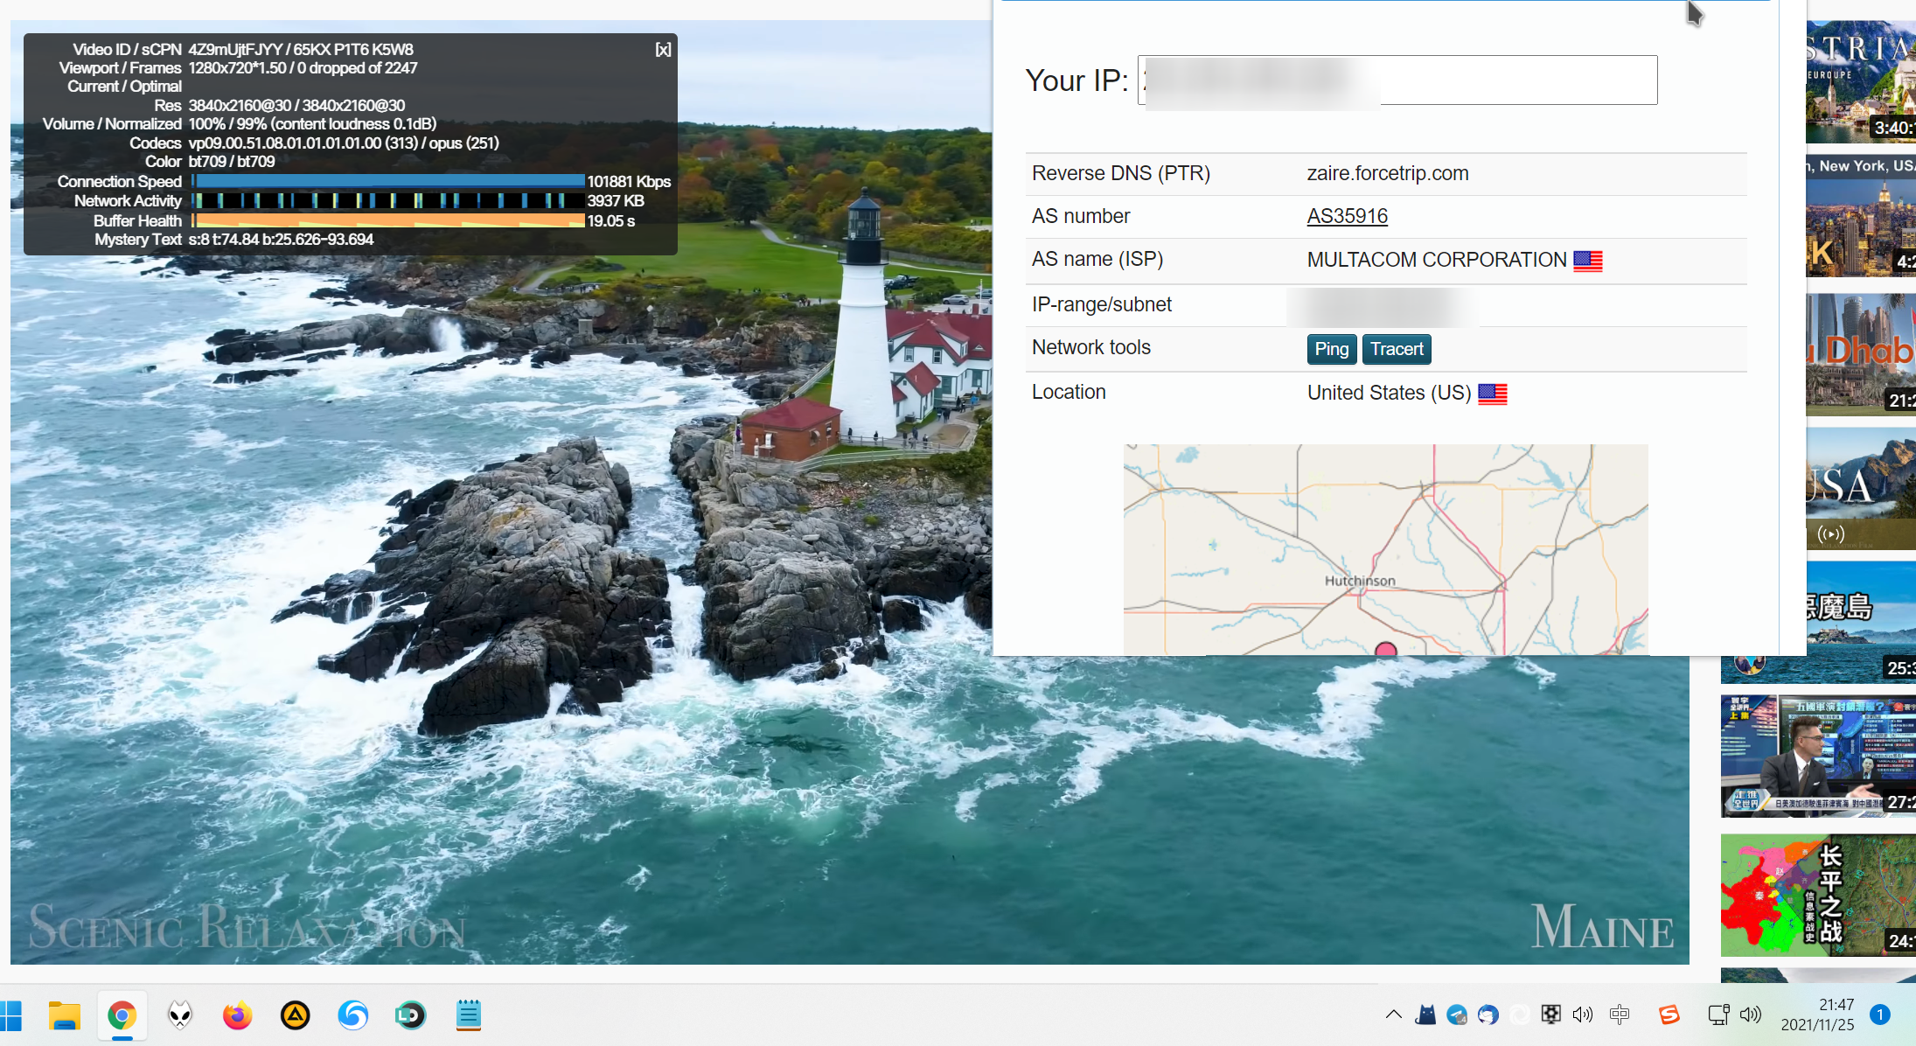The height and width of the screenshot is (1046, 1916).
Task: Click the Sogou input method tray icon
Action: (x=1669, y=1015)
